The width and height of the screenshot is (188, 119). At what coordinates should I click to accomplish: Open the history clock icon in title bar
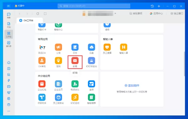pyautogui.click(x=152, y=6)
